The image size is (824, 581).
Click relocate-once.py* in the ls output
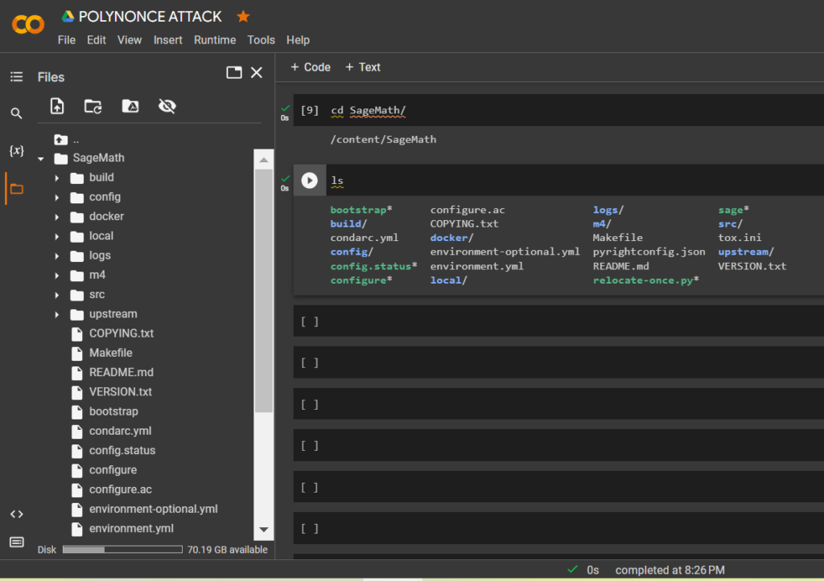(x=646, y=280)
